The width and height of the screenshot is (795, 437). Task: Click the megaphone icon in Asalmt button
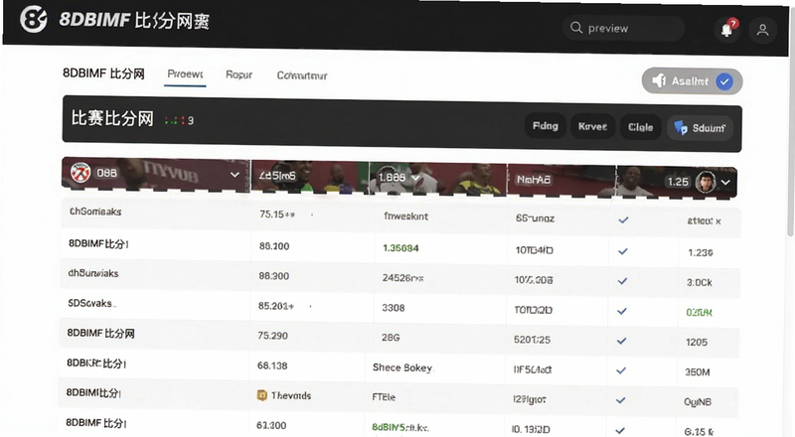(659, 80)
